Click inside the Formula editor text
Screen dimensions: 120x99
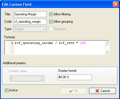50,43
